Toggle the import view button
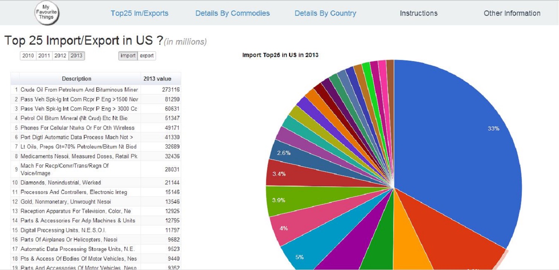 point(128,56)
